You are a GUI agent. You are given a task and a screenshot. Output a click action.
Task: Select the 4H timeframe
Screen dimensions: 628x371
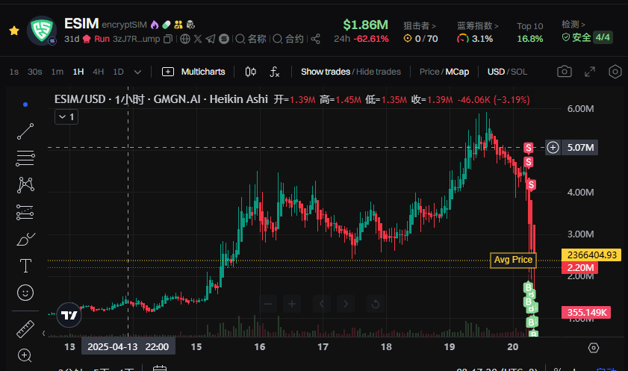(x=98, y=72)
